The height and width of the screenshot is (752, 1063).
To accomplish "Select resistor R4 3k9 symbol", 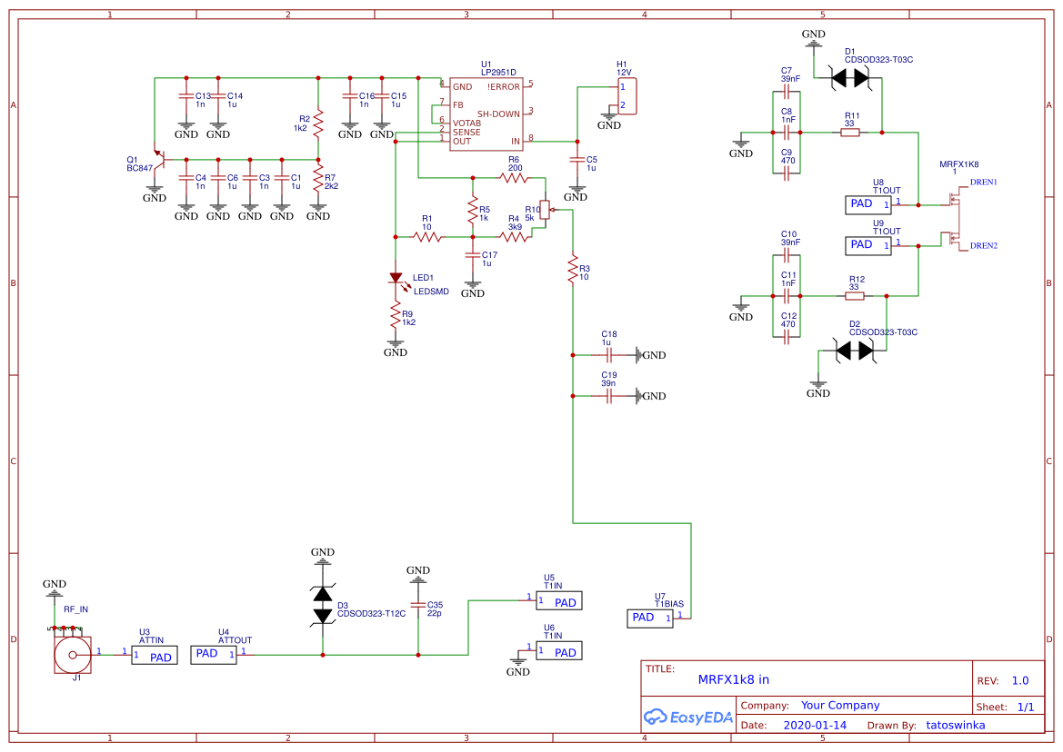I will click(x=515, y=237).
